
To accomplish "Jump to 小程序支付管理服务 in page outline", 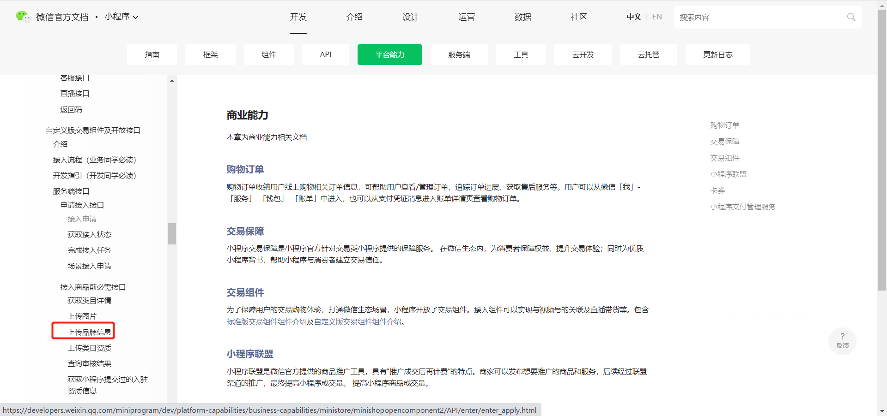I will tap(743, 207).
